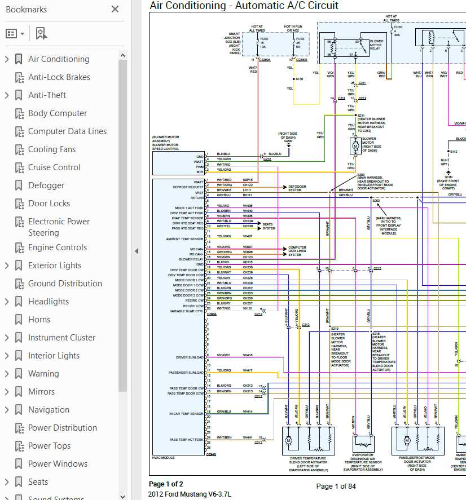
Task: Expand the Exterior Lights bookmark
Action: [x=7, y=266]
